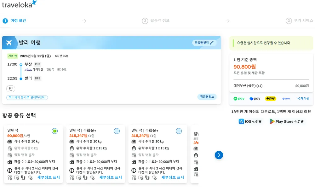Click the no-meal icon on first fare card
The height and width of the screenshot is (189, 315).
[x=10, y=177]
